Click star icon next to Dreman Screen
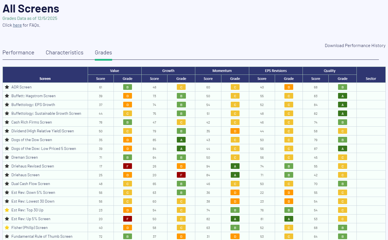Image resolution: width=388 pixels, height=240 pixels. click(x=7, y=157)
